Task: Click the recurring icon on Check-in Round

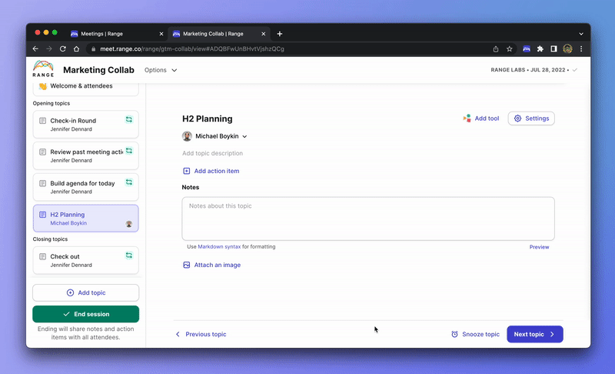Action: point(128,120)
